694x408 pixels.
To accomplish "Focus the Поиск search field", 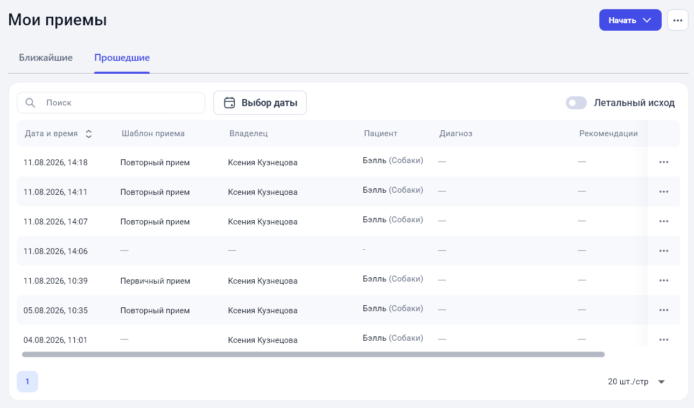I will point(111,103).
